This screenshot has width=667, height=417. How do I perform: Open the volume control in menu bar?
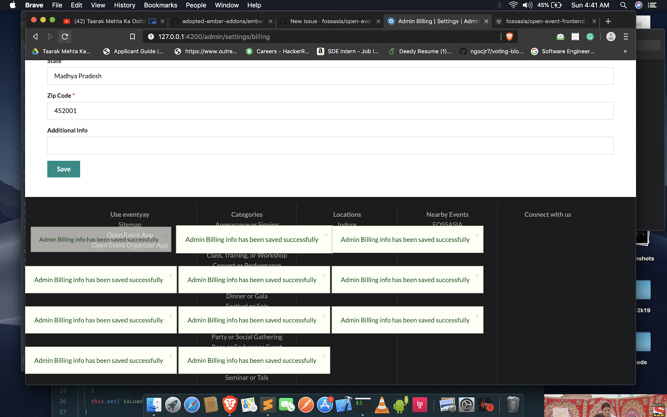pyautogui.click(x=527, y=5)
